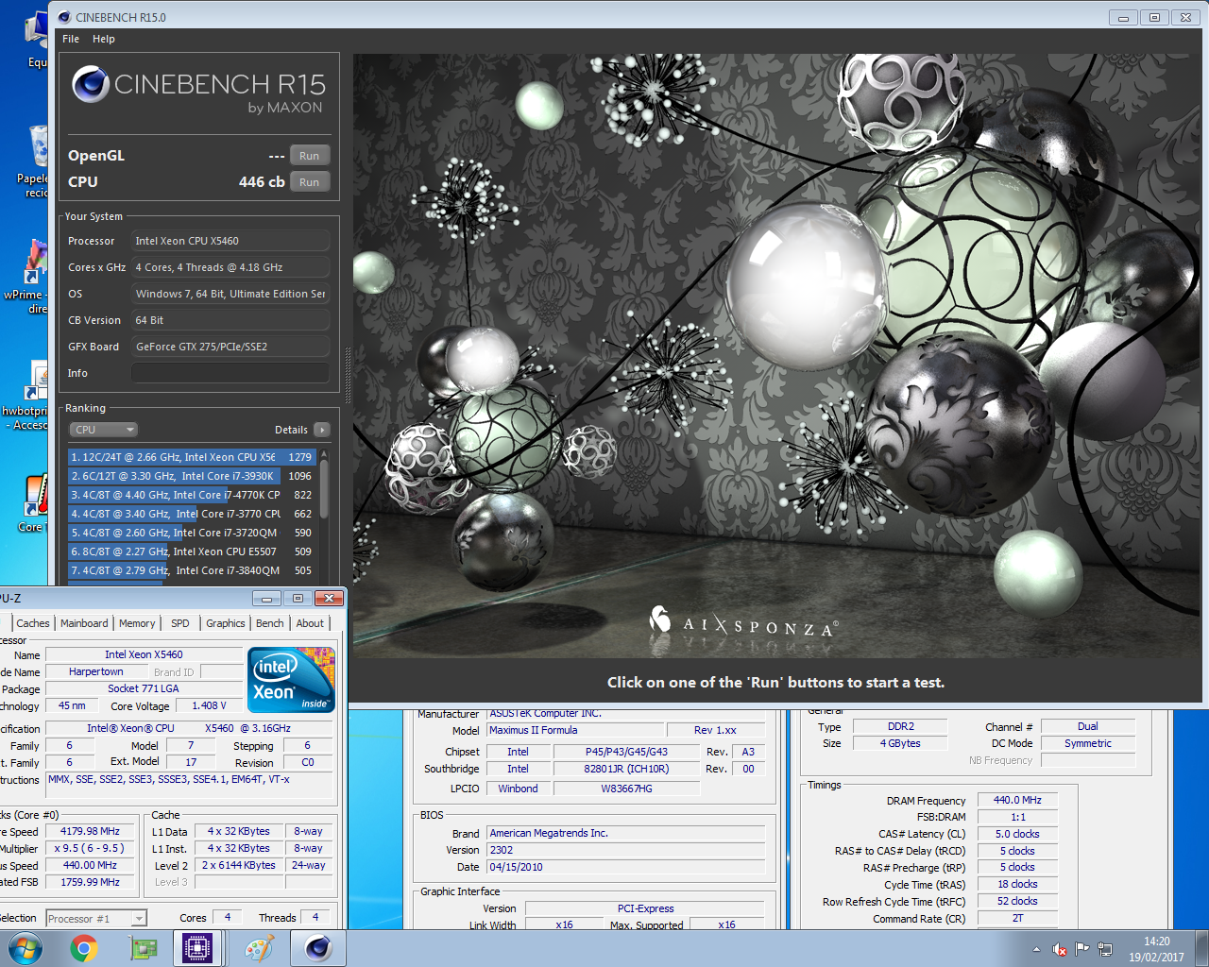The height and width of the screenshot is (967, 1209).
Task: Launch Google Chrome from the taskbar
Action: [84, 948]
